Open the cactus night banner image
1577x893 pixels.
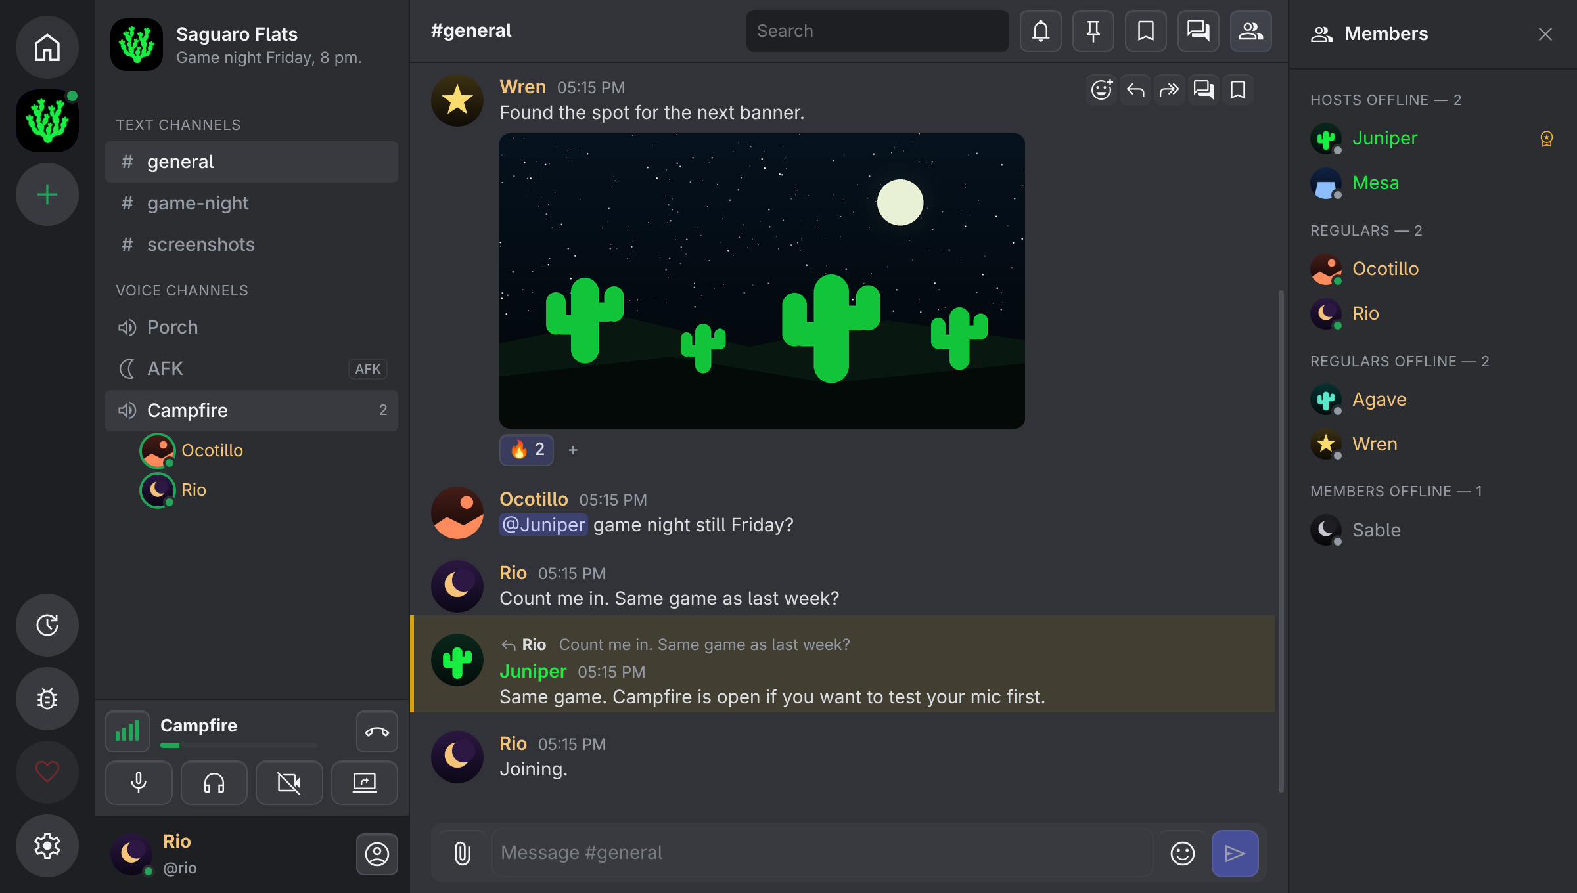click(x=762, y=281)
